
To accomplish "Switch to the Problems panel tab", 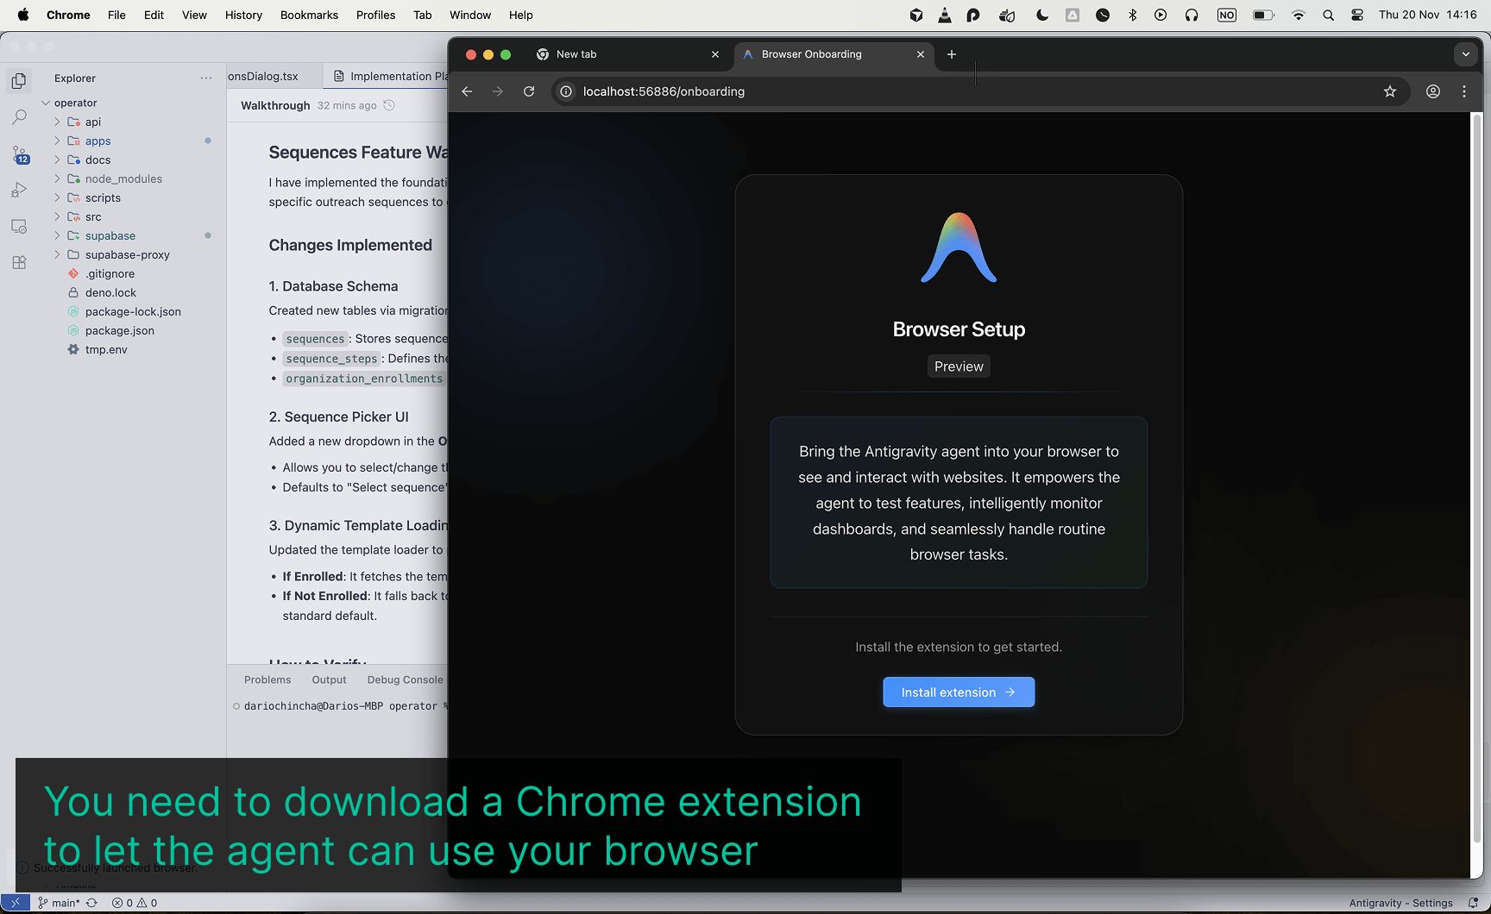I will point(267,679).
